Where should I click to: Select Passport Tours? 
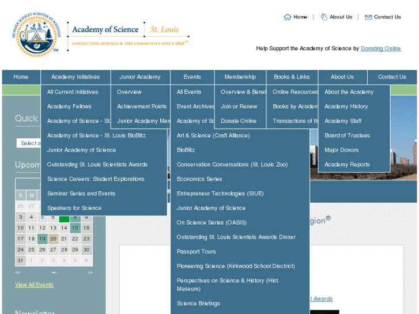196,251
